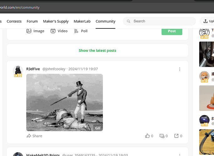Screen dimensions: 214x156
Task: Click the Upload arrow icon
Action: pyautogui.click(x=206, y=21)
